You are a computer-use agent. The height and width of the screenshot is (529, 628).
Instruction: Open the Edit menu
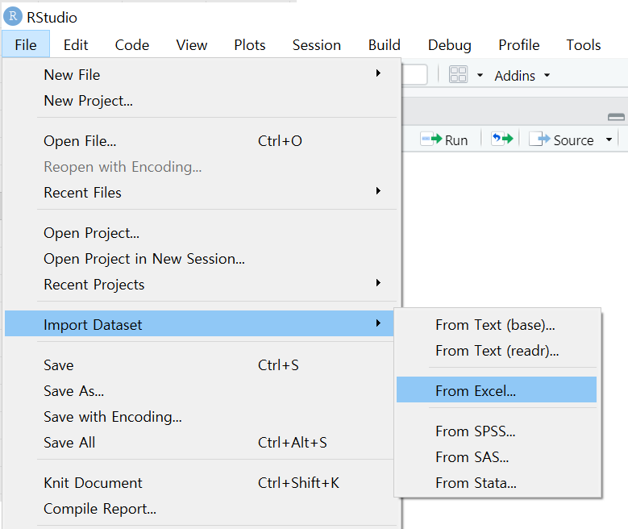point(76,44)
